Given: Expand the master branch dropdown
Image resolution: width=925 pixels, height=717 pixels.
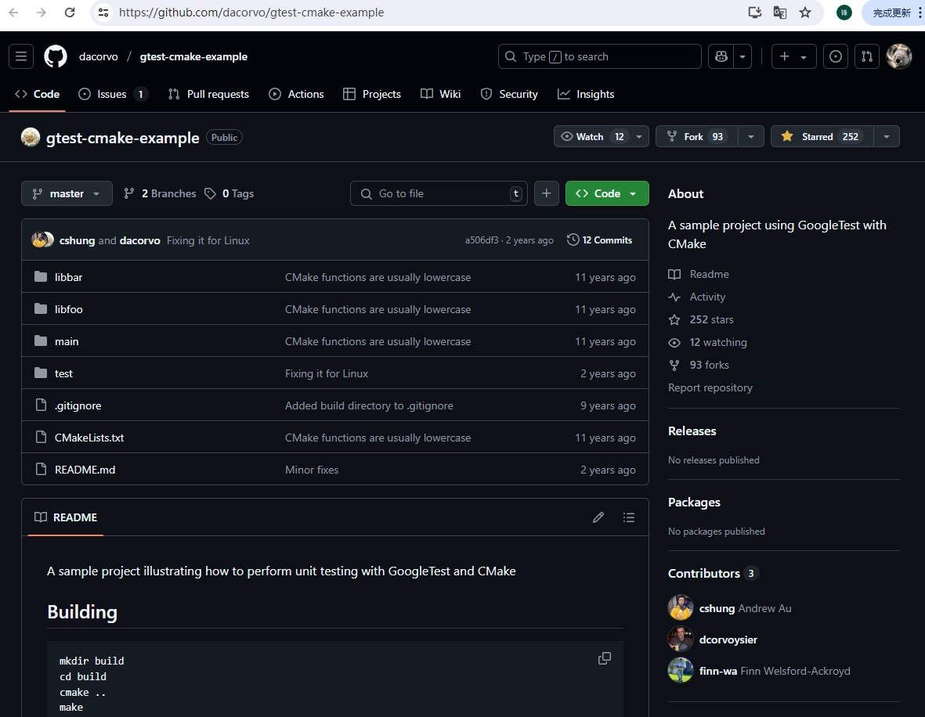Looking at the screenshot, I should (x=67, y=193).
